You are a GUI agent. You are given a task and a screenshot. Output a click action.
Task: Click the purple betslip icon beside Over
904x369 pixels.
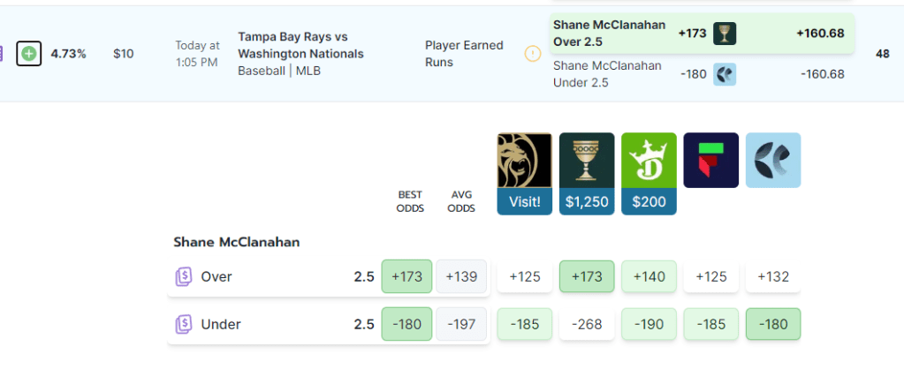184,277
